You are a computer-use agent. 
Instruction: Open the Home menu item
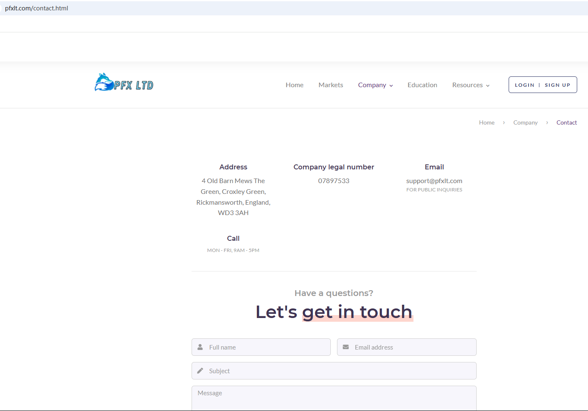(295, 85)
